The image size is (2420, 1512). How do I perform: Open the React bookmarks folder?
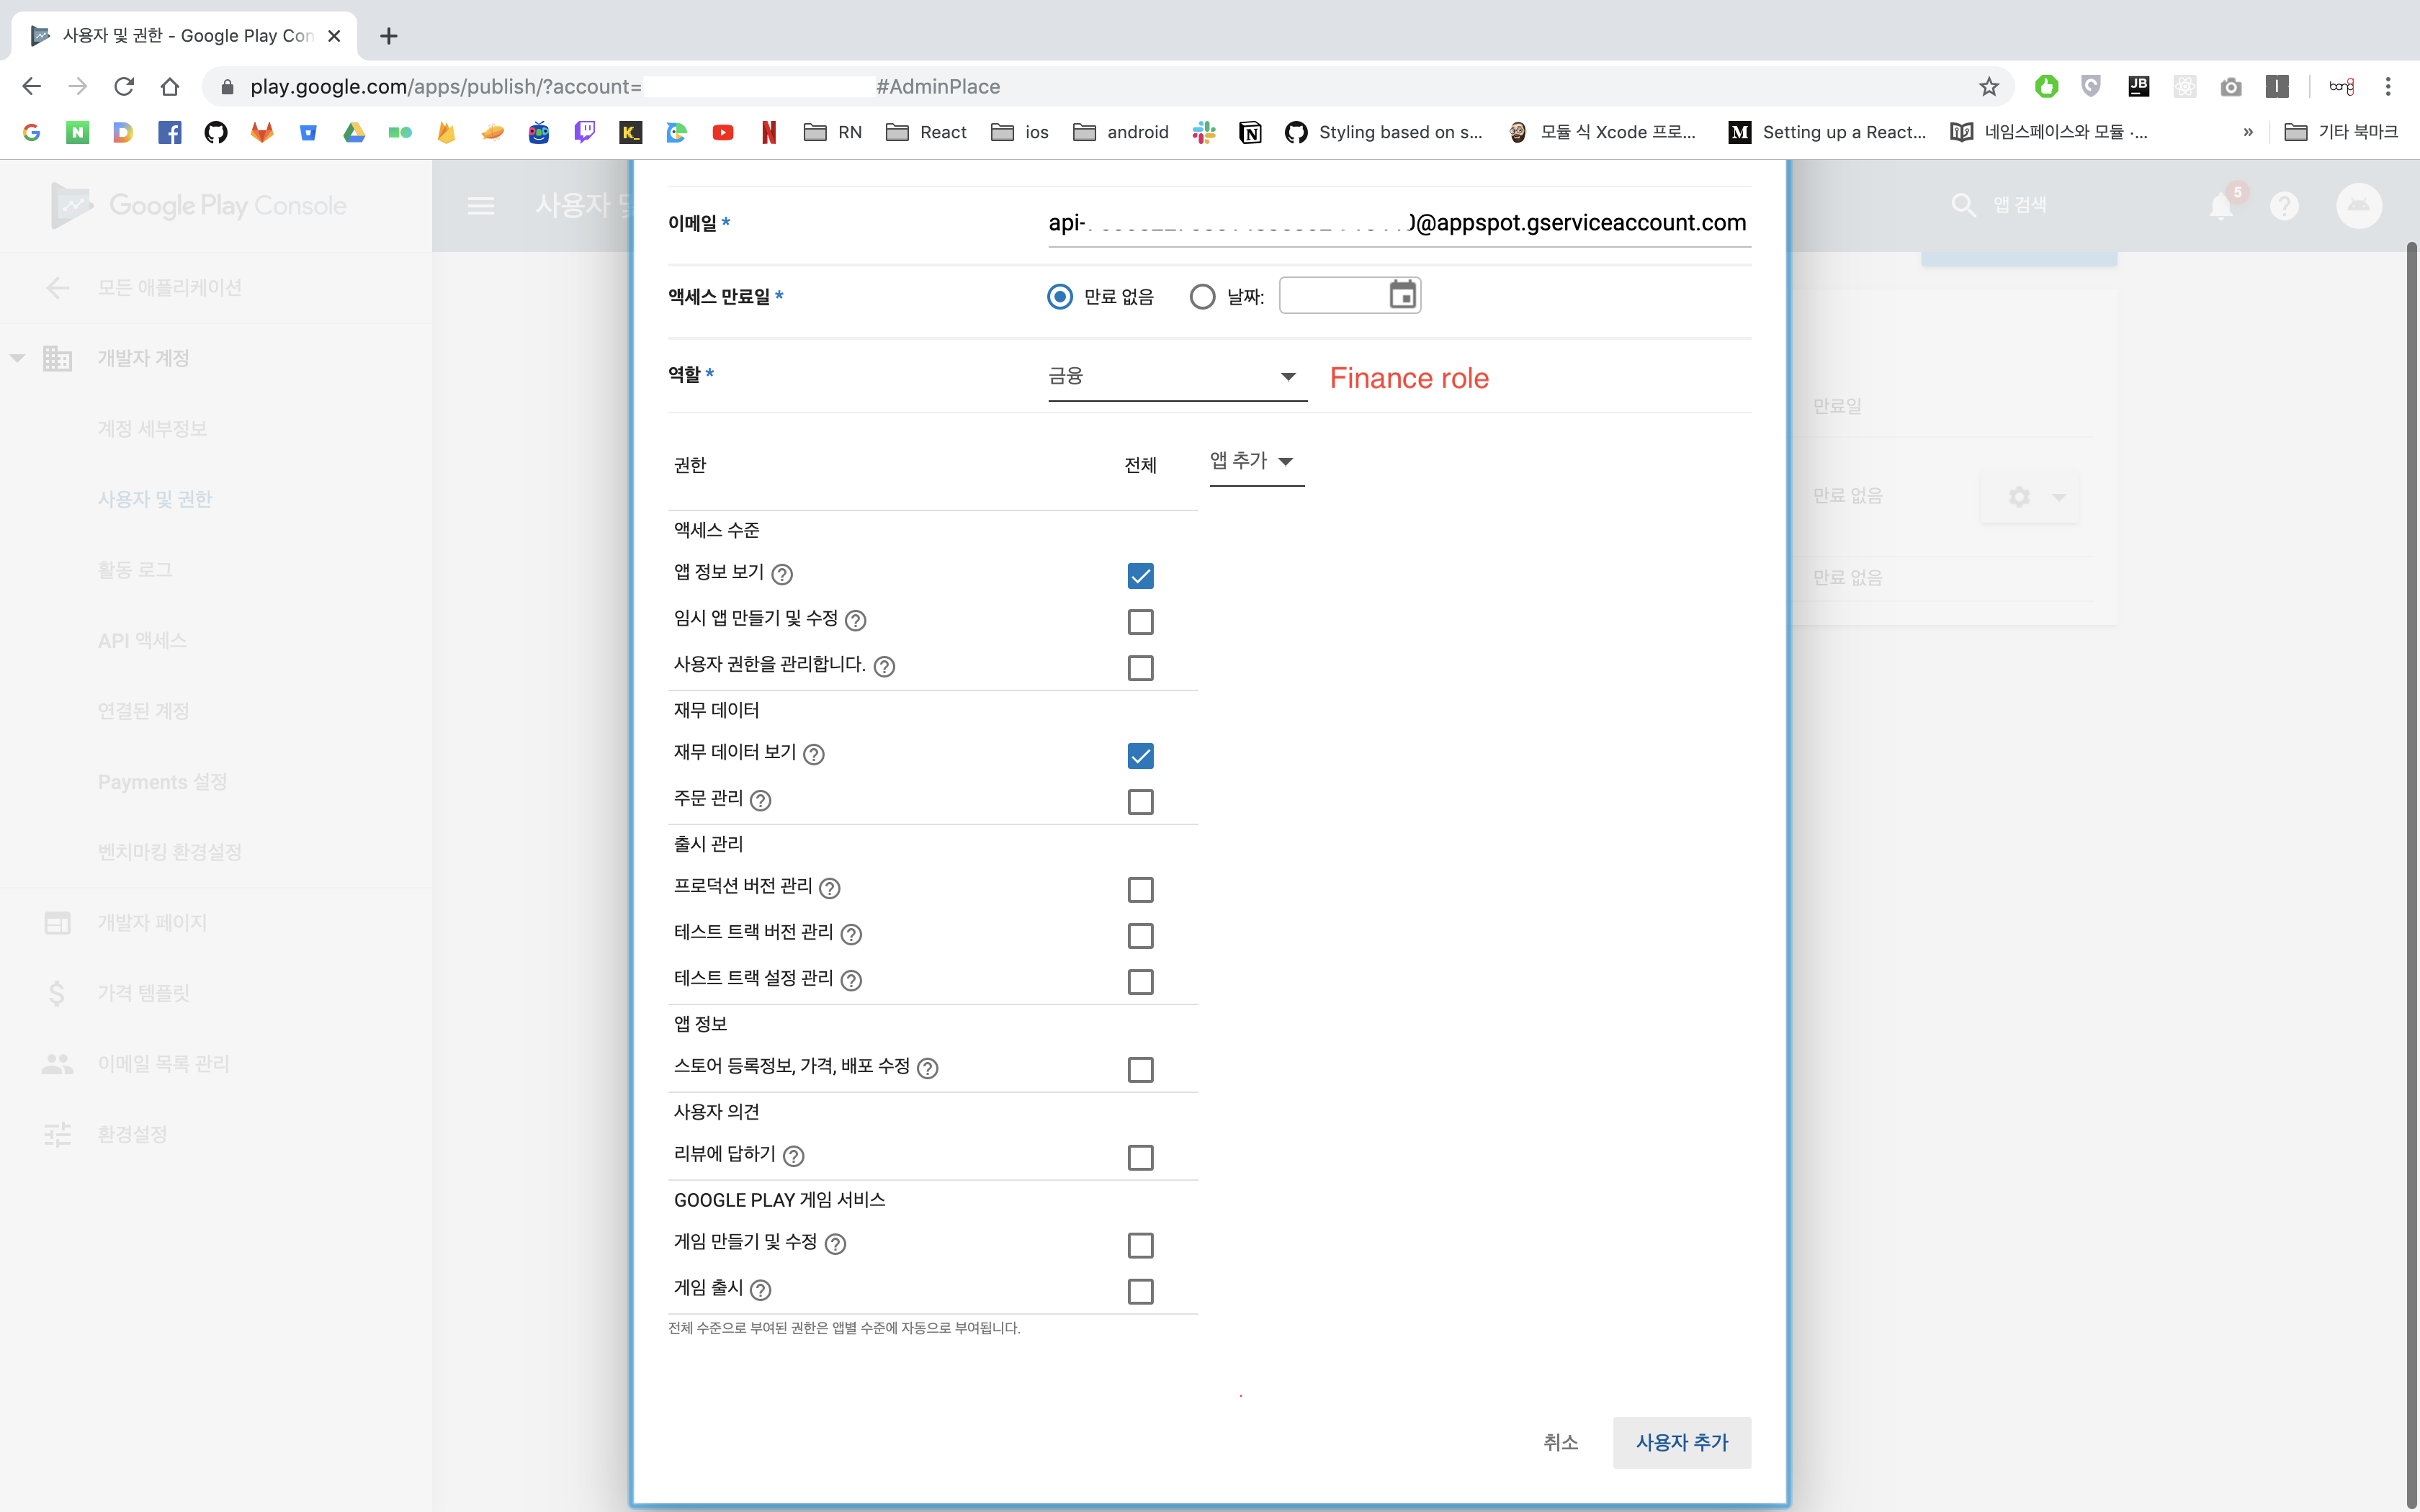coord(926,132)
